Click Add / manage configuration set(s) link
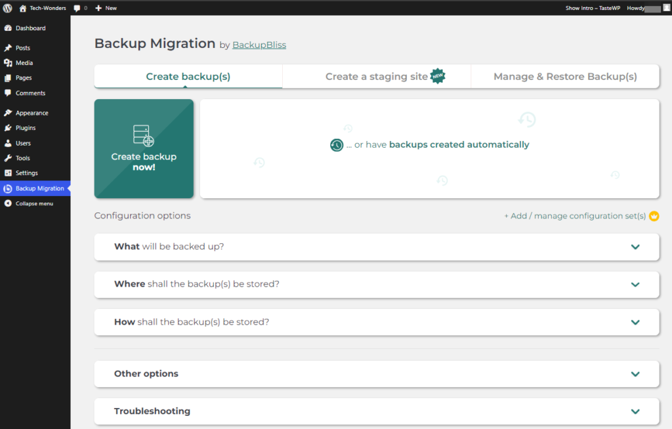This screenshot has height=429, width=672. pos(575,216)
